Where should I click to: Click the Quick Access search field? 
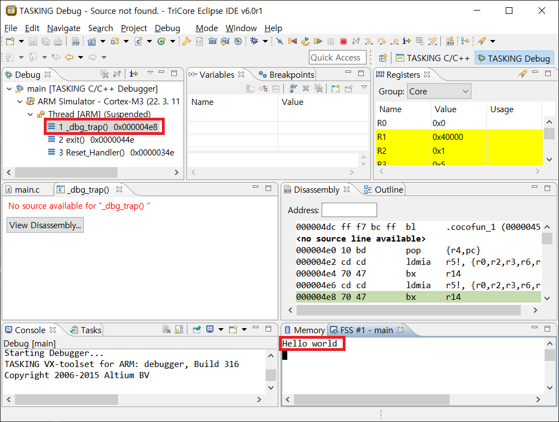(x=338, y=58)
